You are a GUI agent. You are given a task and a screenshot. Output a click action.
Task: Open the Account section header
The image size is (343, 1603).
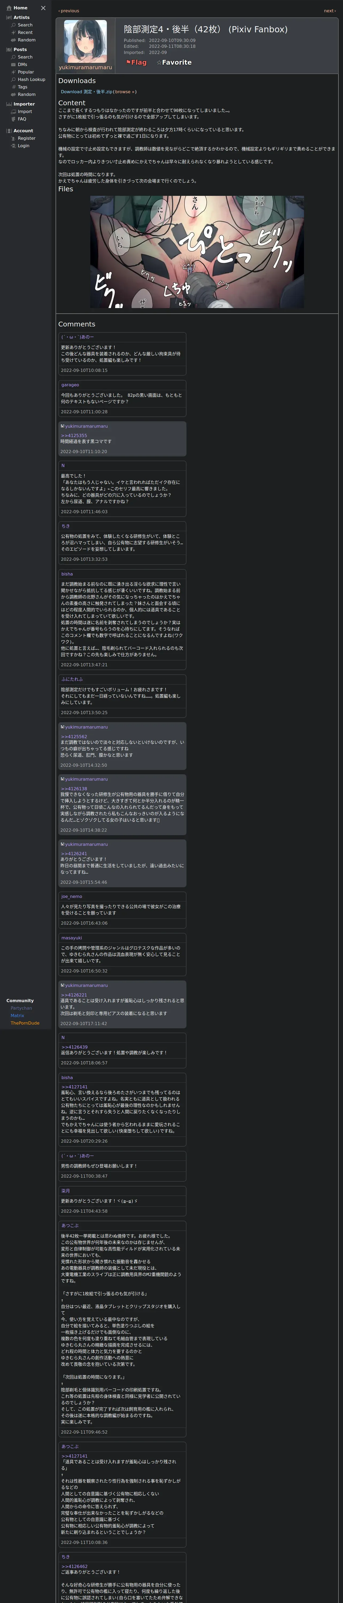click(23, 131)
